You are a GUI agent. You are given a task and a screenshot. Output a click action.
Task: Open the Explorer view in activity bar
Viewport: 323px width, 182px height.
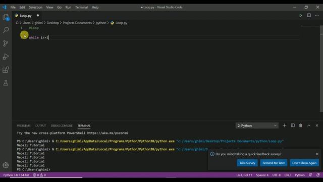(6, 17)
